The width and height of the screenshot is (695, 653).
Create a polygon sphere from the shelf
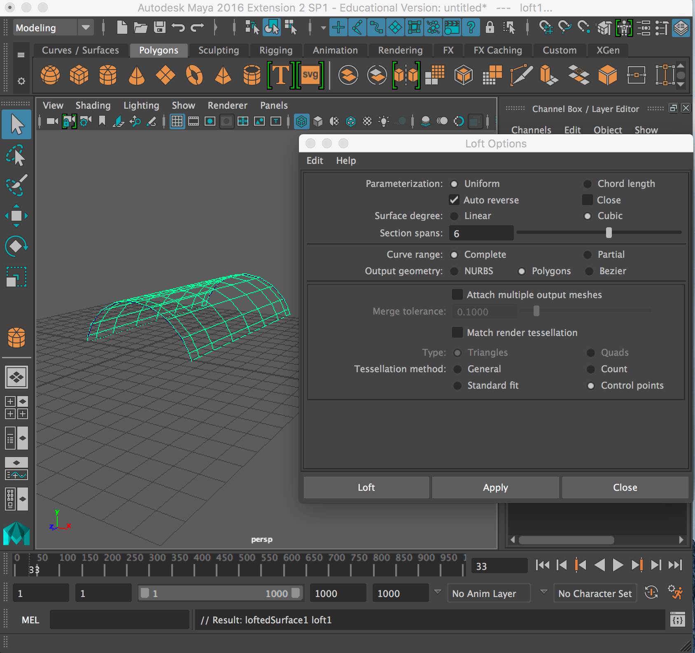pyautogui.click(x=50, y=75)
